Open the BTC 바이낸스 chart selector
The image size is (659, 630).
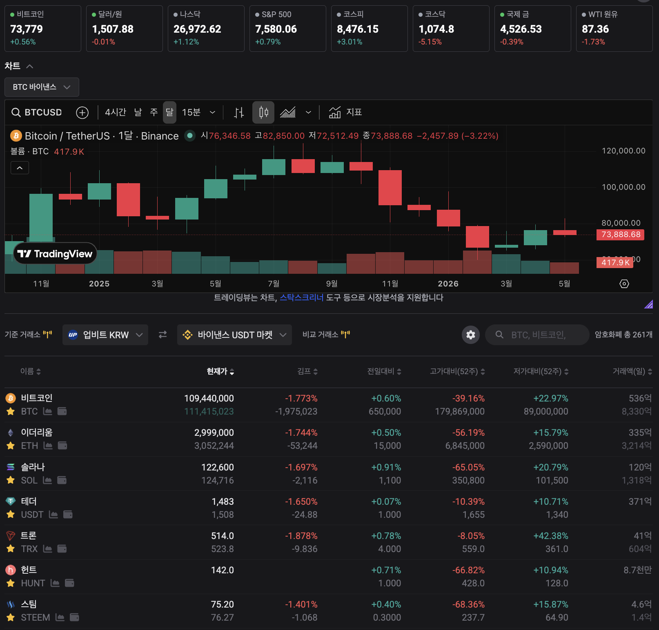pyautogui.click(x=42, y=87)
